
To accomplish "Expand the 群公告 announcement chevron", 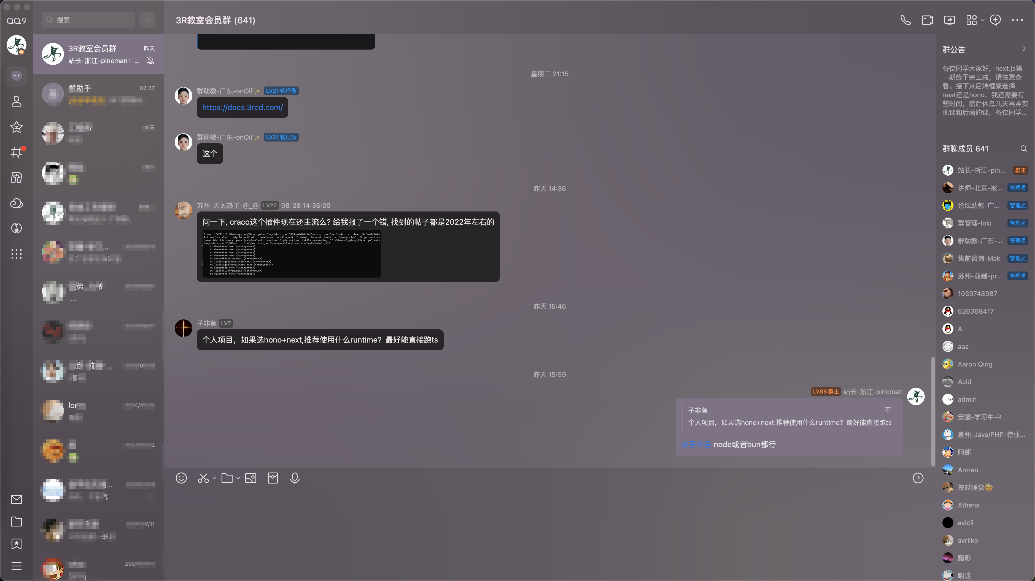I will click(1023, 49).
